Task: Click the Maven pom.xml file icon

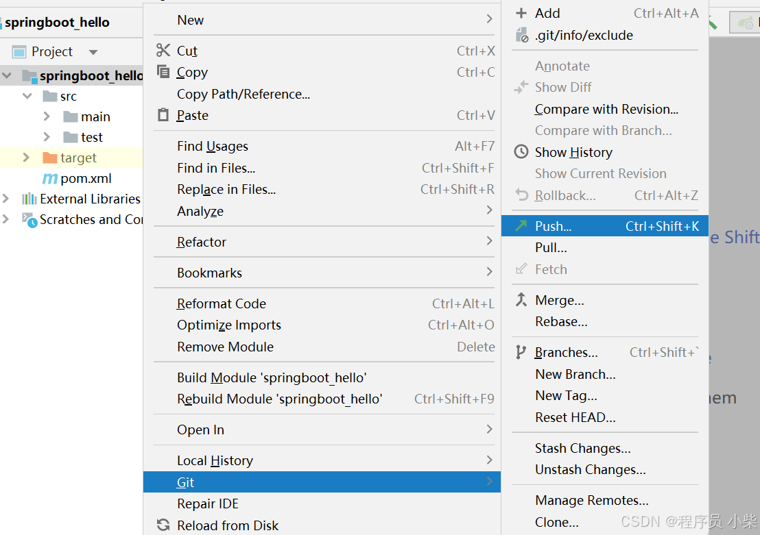Action: click(49, 179)
